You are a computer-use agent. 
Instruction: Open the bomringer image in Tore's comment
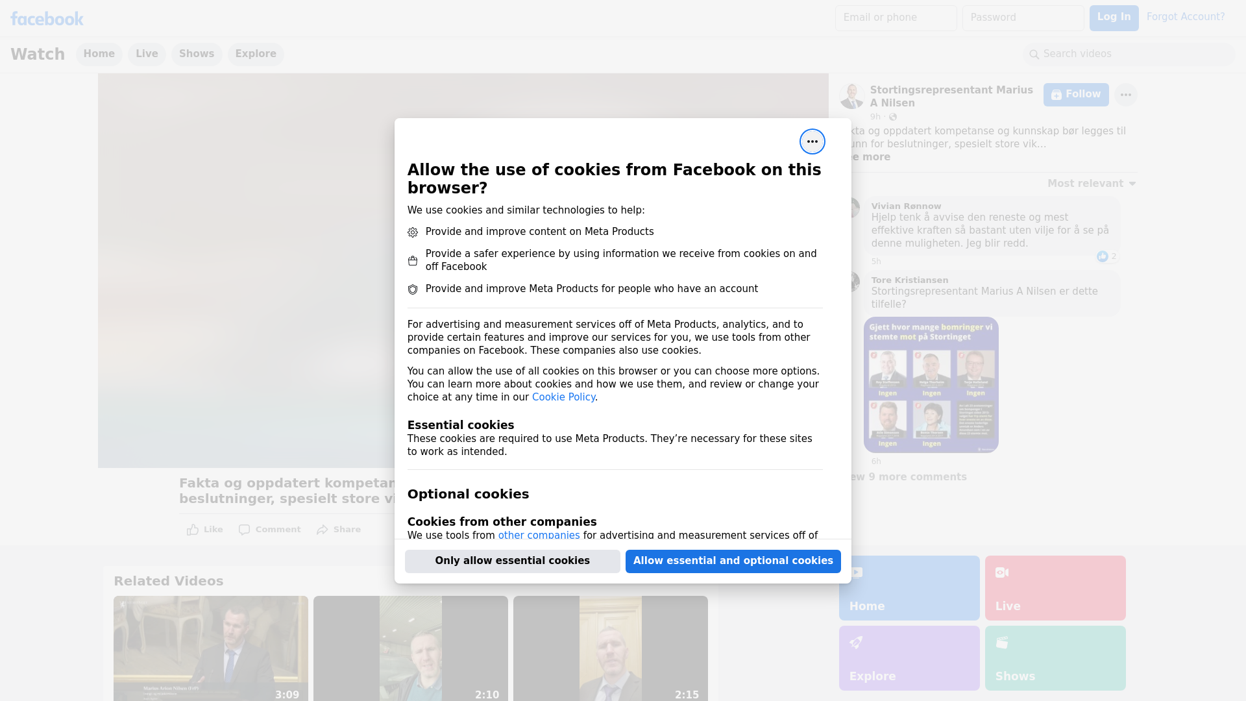[931, 385]
